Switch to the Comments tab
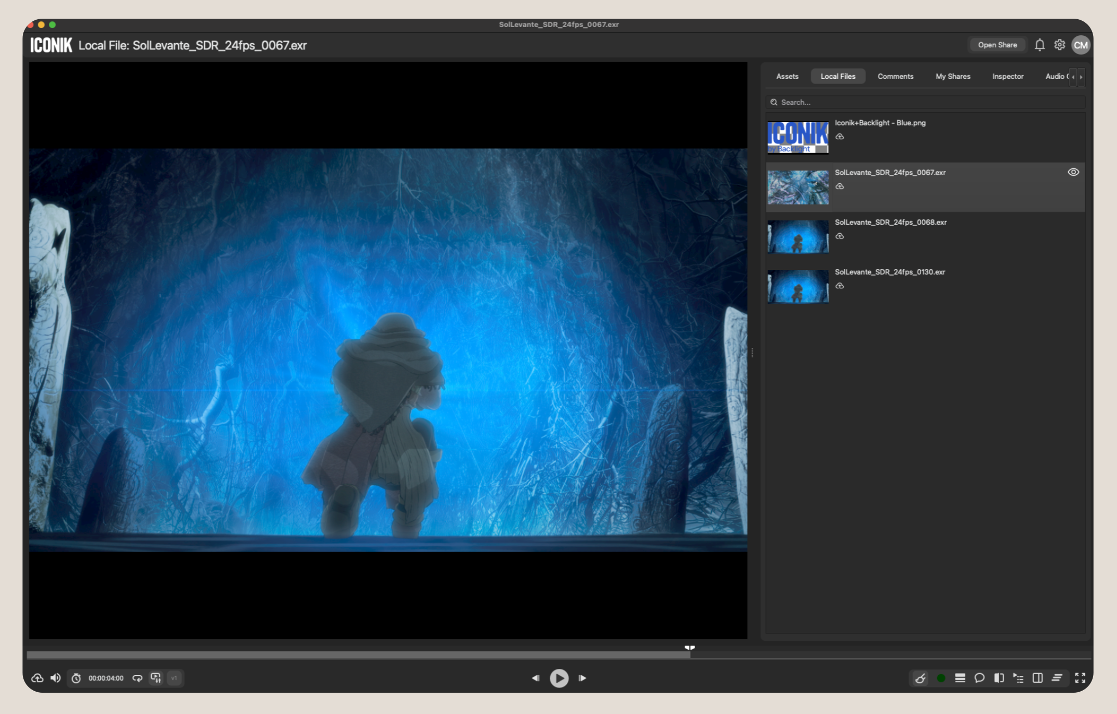 895,76
